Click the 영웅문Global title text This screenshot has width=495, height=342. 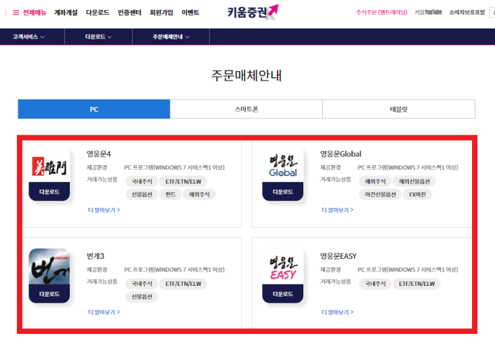point(341,154)
